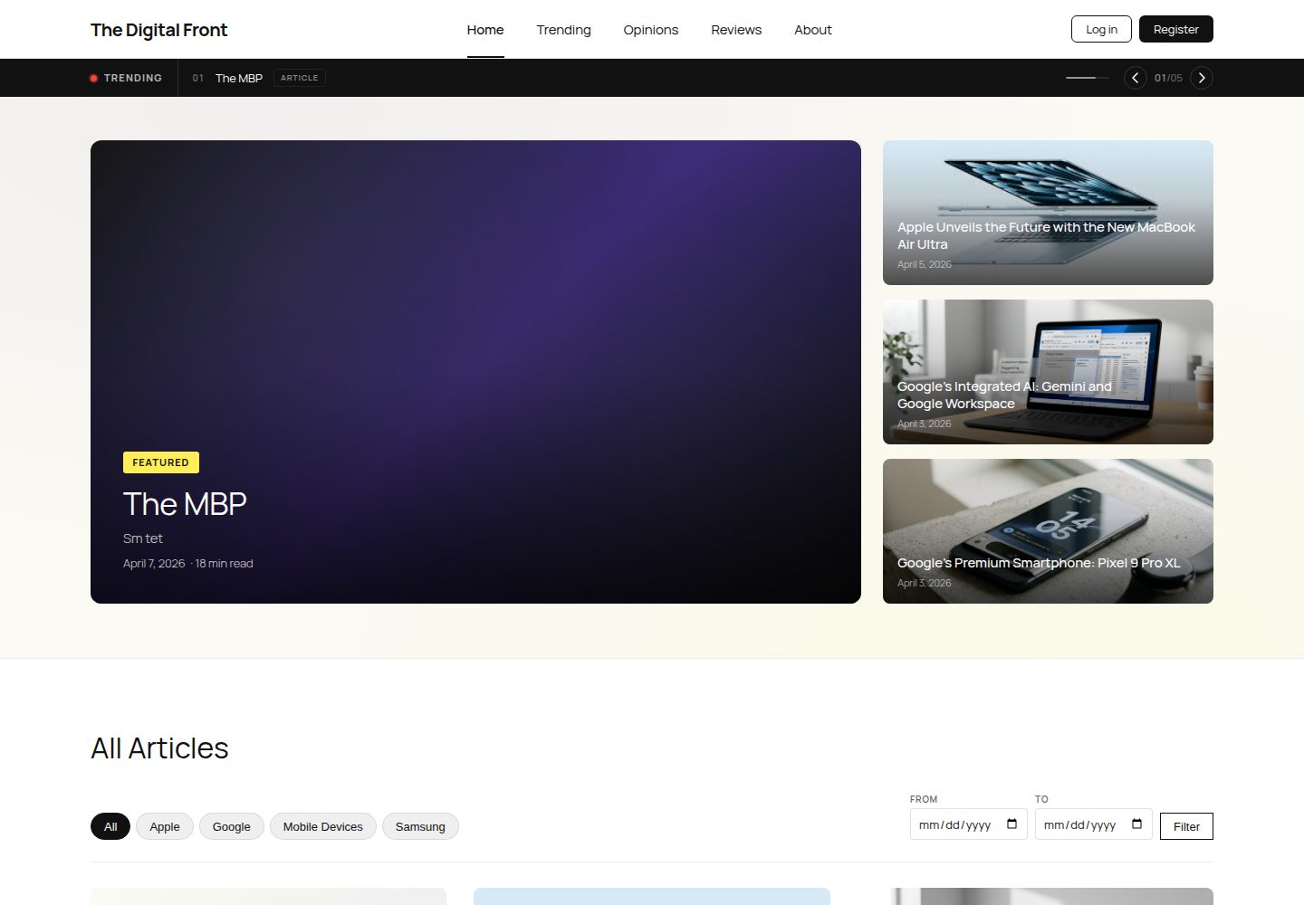
Task: Open the Reviews page
Action: click(736, 30)
